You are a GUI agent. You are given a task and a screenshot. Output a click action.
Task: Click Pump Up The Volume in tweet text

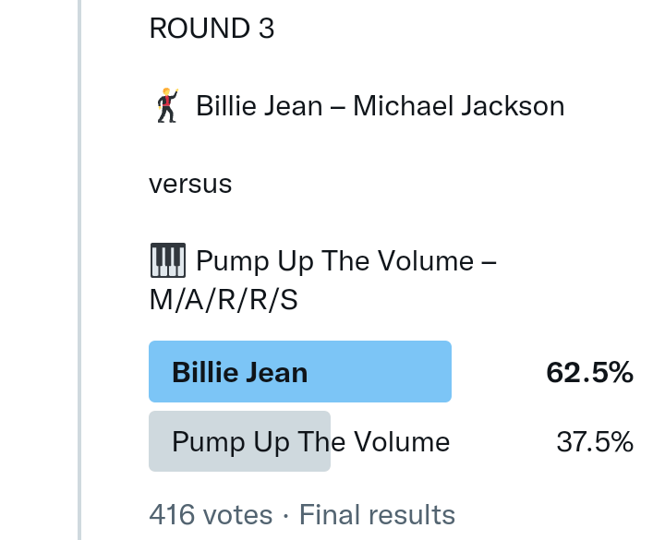[x=334, y=261]
